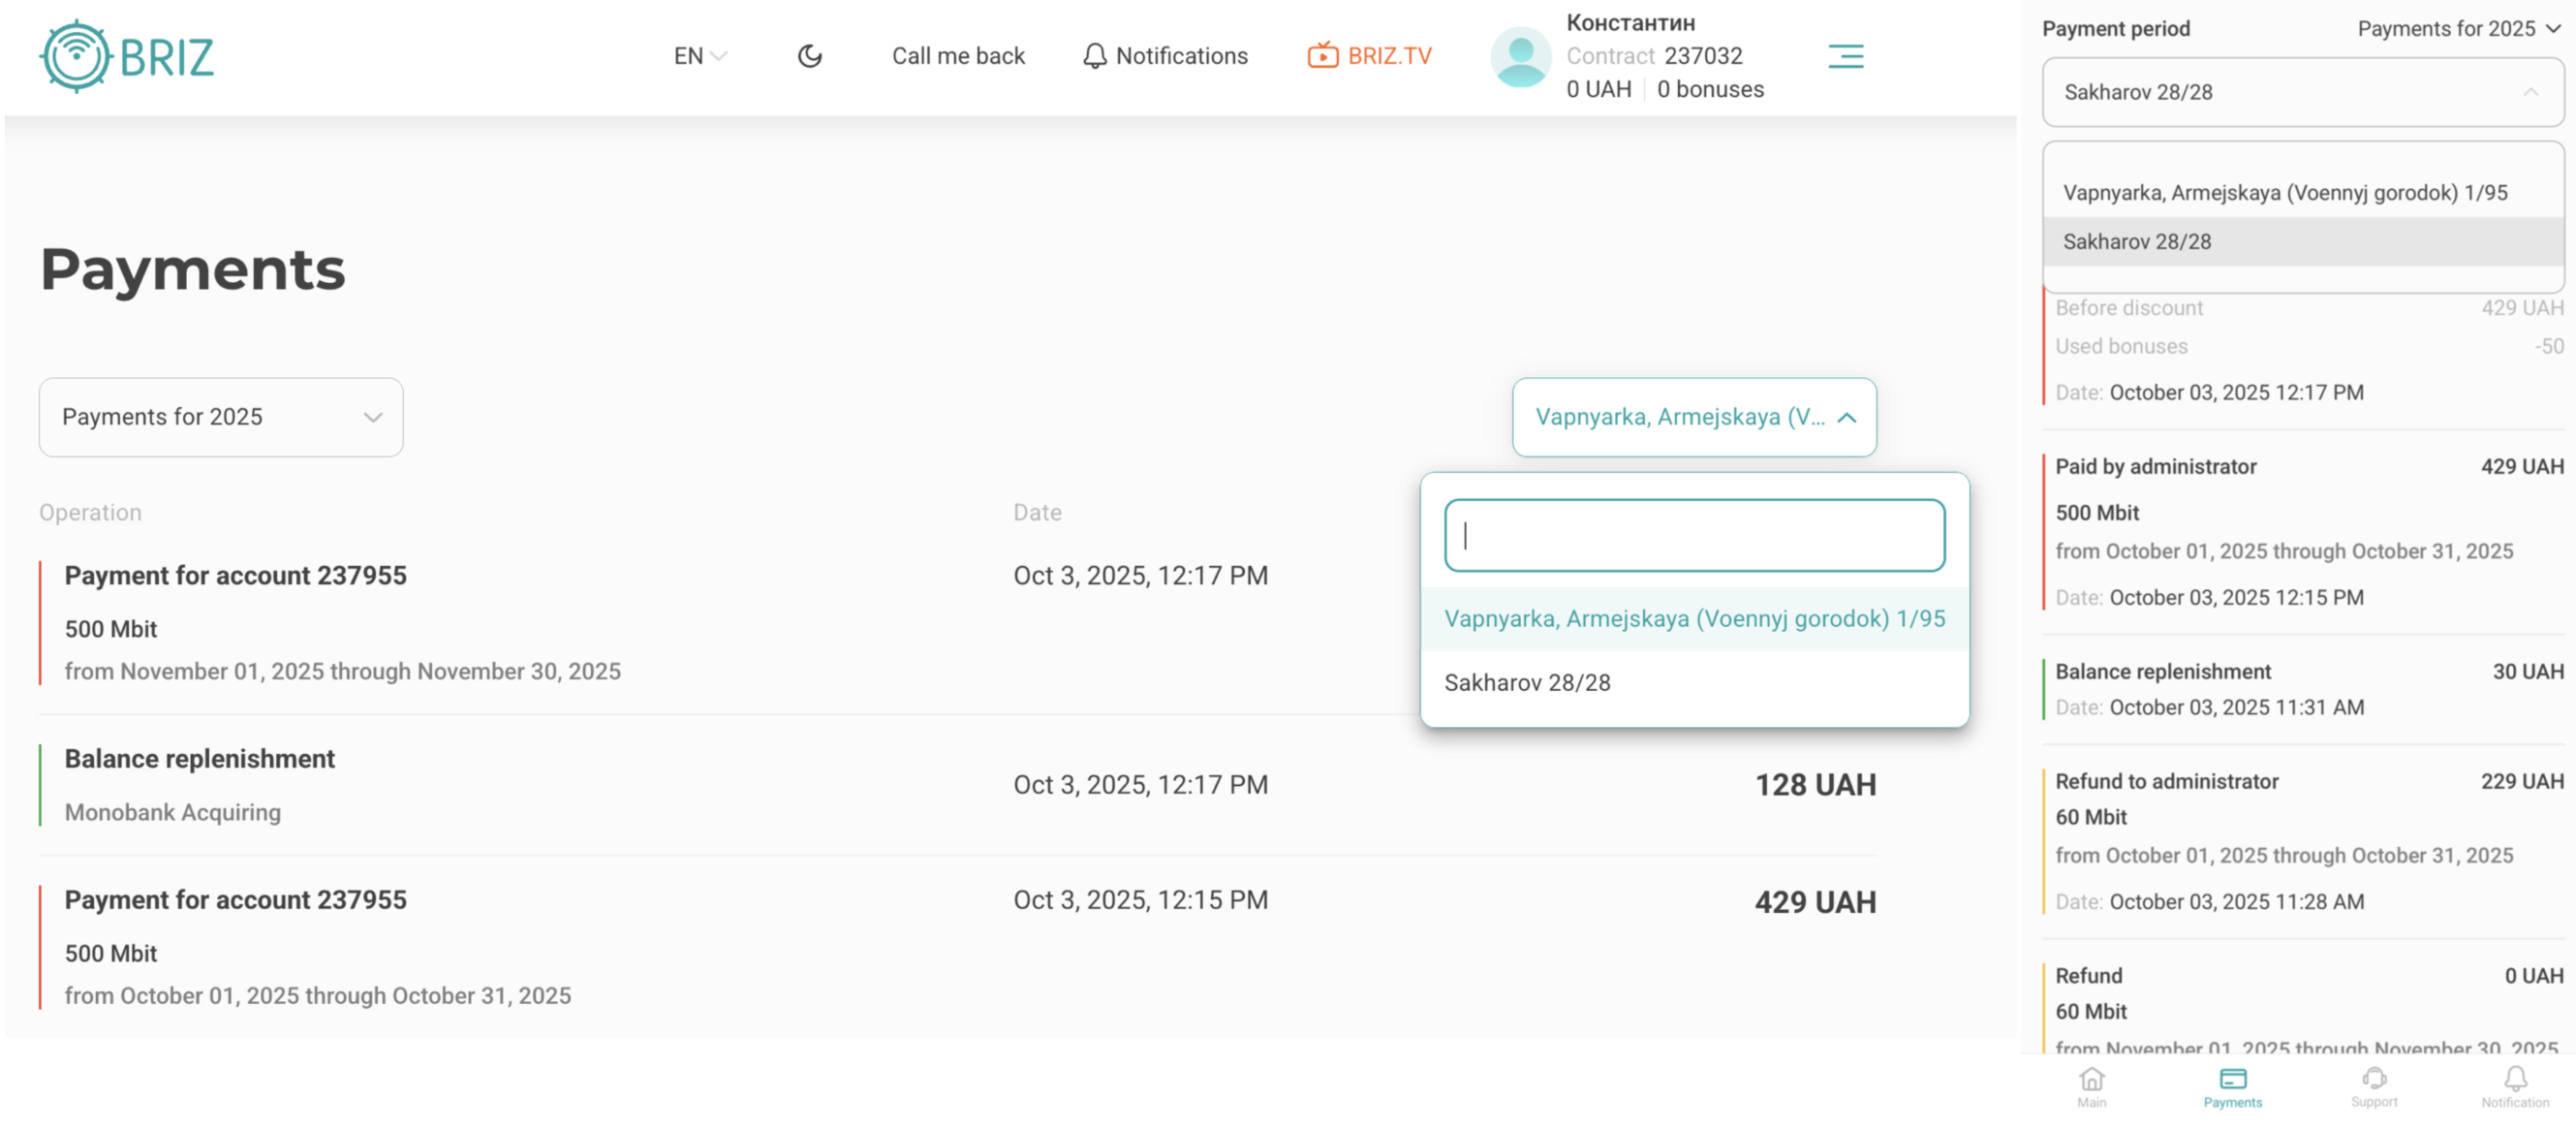Select Sakharov 28/28 in main dropdown list
Screen dimensions: 2576x1129
tap(1527, 683)
